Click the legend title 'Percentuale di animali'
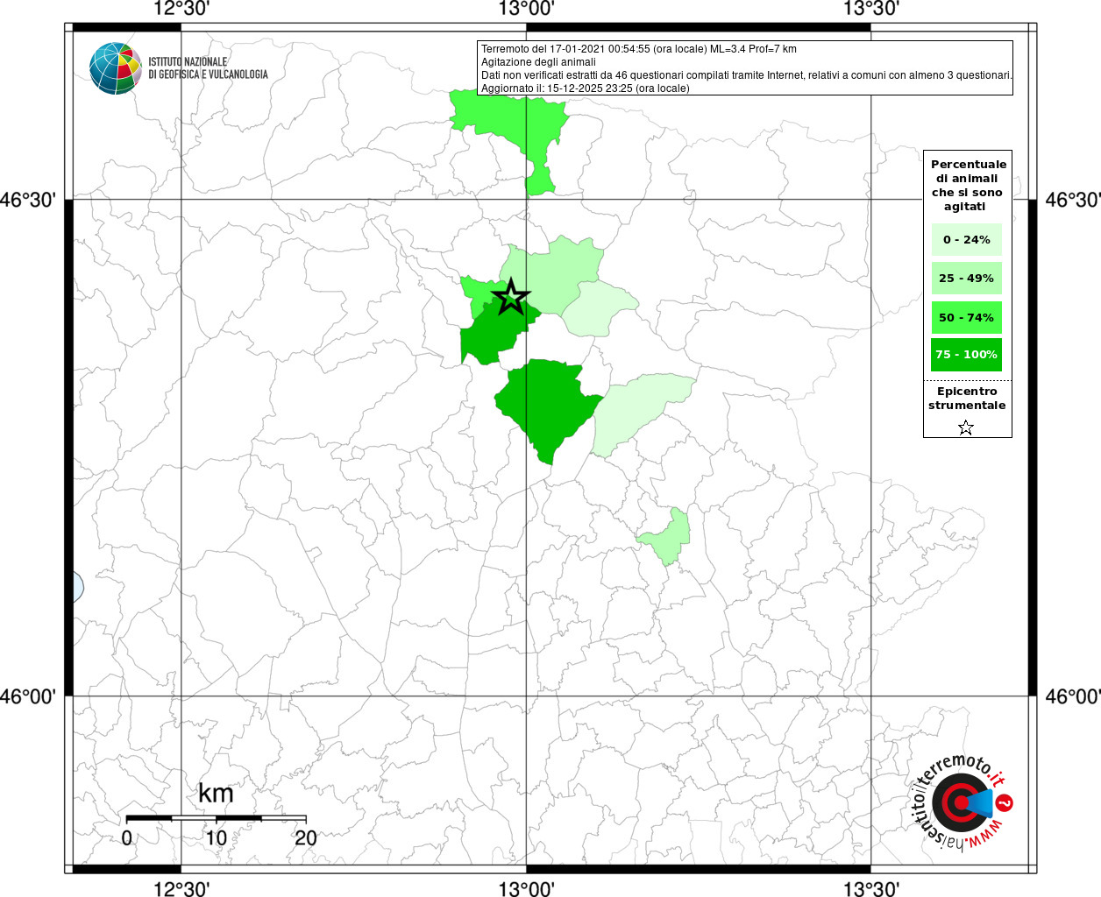 (x=969, y=185)
